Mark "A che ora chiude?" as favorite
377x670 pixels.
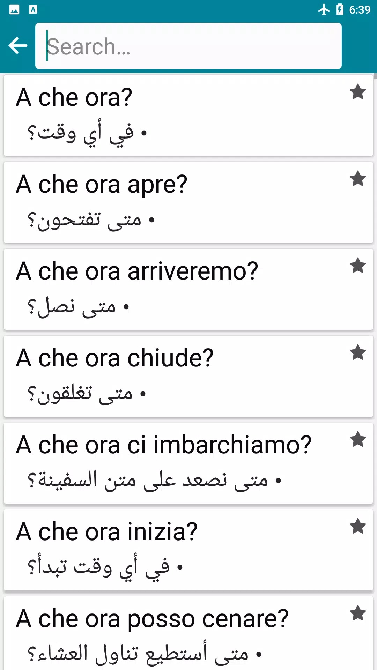tap(358, 353)
